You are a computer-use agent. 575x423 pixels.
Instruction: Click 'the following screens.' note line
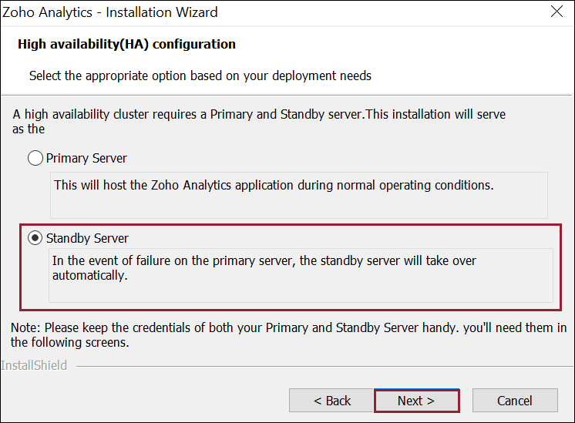click(x=69, y=343)
